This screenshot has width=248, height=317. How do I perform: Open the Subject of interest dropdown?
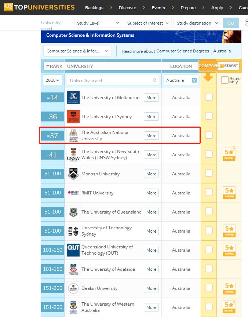148,23
